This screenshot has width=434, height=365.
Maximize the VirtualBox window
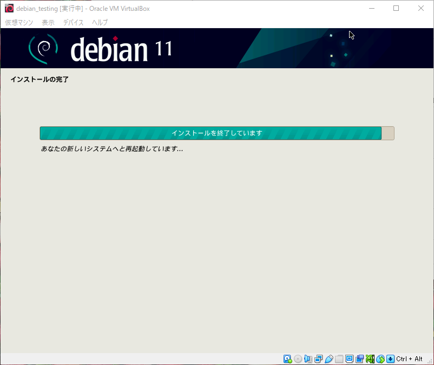click(x=396, y=8)
